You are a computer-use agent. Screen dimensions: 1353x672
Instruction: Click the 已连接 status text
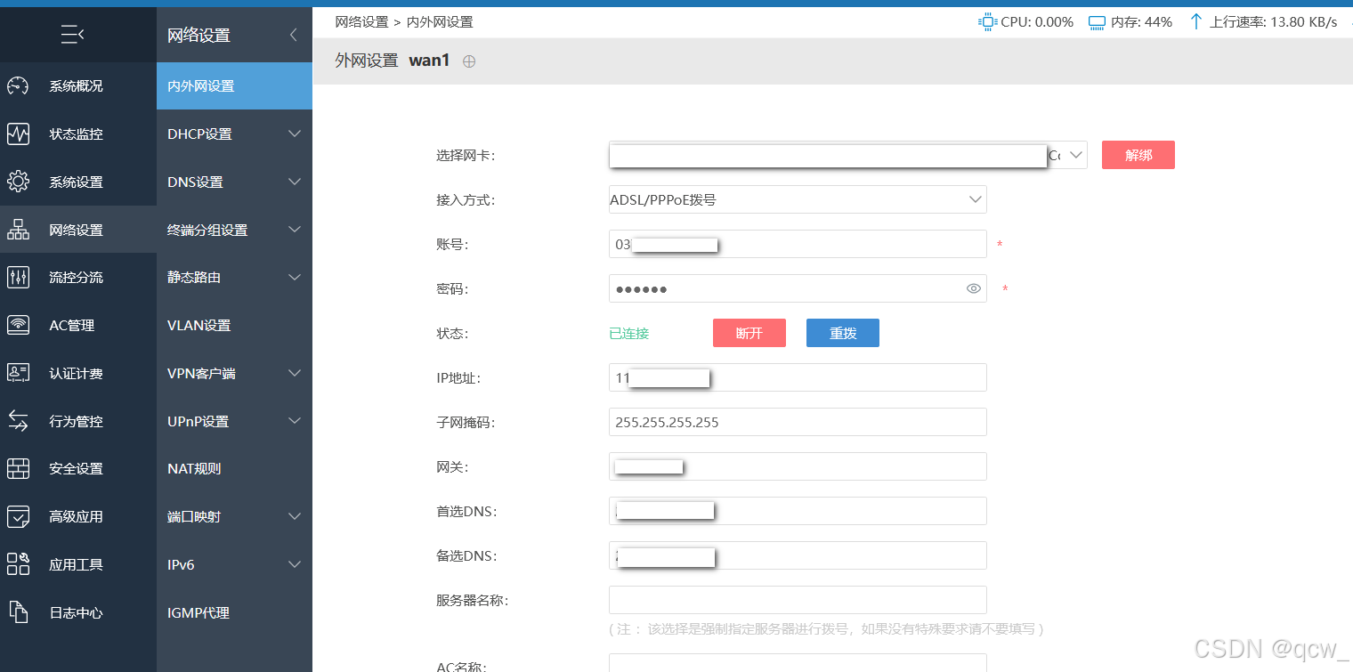click(x=629, y=334)
